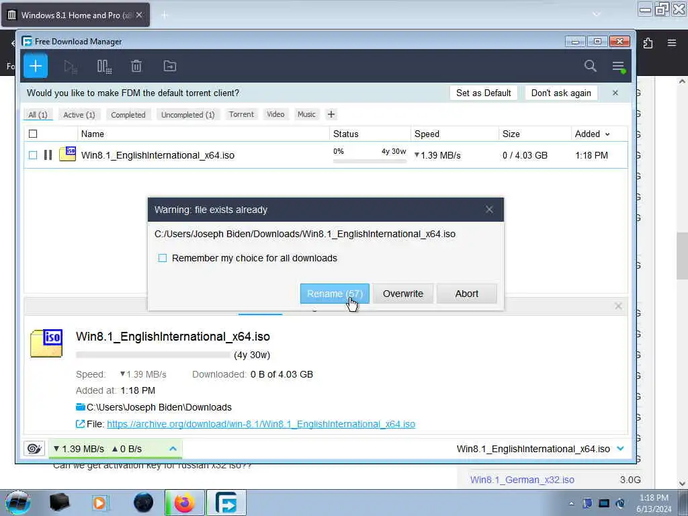Launch Firefox from taskbar
Image resolution: width=688 pixels, height=516 pixels.
pos(184,503)
